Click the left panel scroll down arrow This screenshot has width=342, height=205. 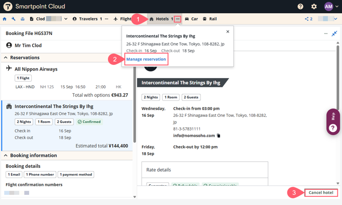[x=134, y=197]
